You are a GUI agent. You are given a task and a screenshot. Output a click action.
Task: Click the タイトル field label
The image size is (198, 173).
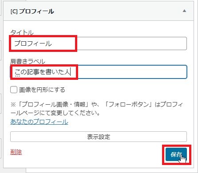[22, 32]
